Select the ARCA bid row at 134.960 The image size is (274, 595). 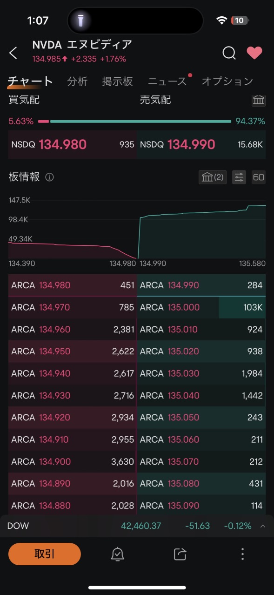[x=73, y=329]
